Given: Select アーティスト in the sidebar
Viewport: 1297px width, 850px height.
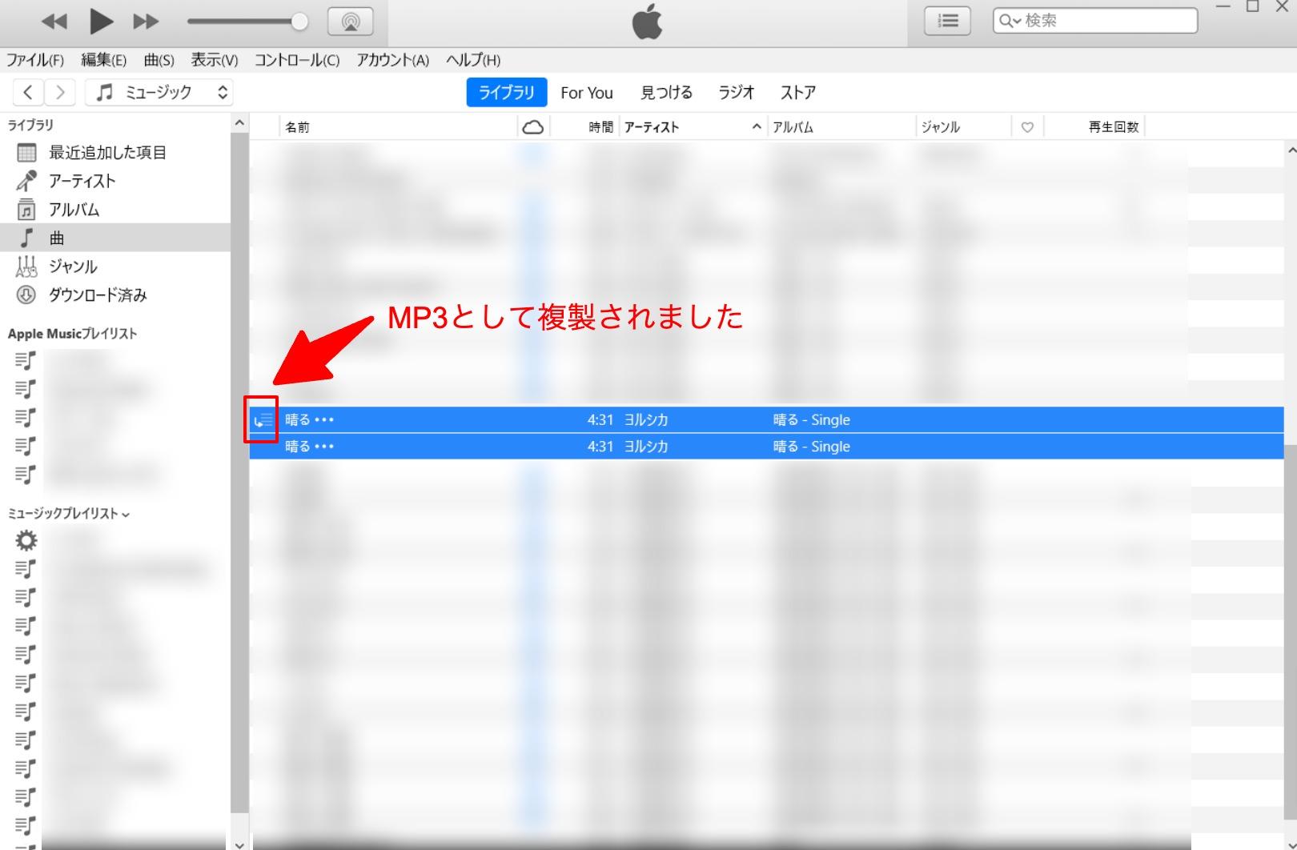Looking at the screenshot, I should click(115, 181).
